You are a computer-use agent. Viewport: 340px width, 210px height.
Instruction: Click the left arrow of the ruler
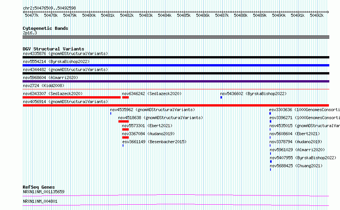24,12
